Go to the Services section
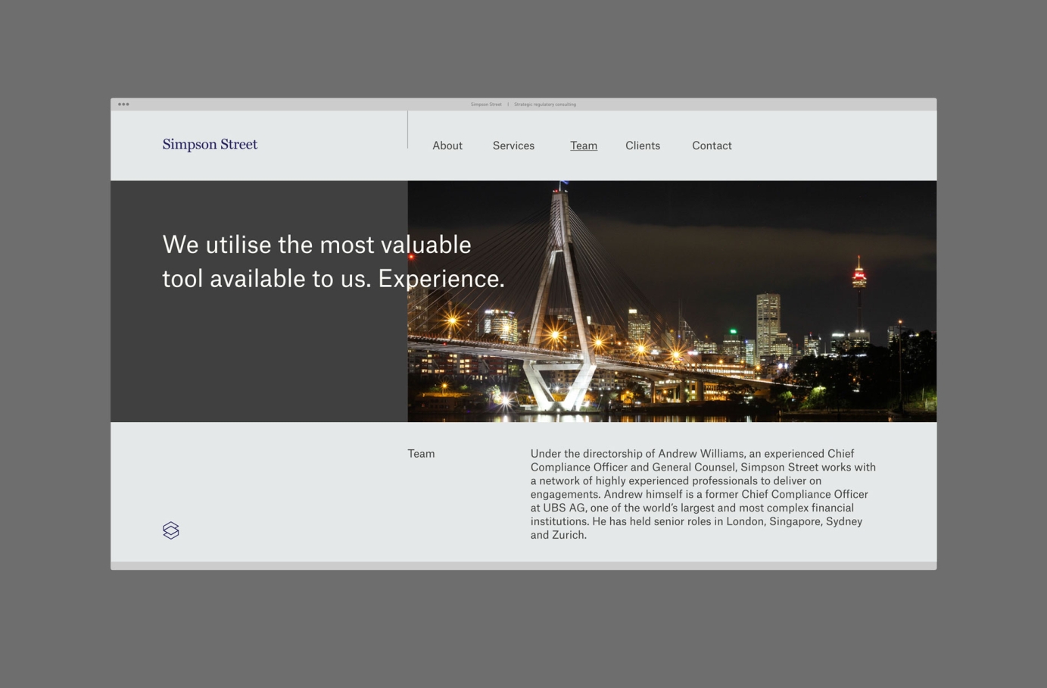 point(513,145)
